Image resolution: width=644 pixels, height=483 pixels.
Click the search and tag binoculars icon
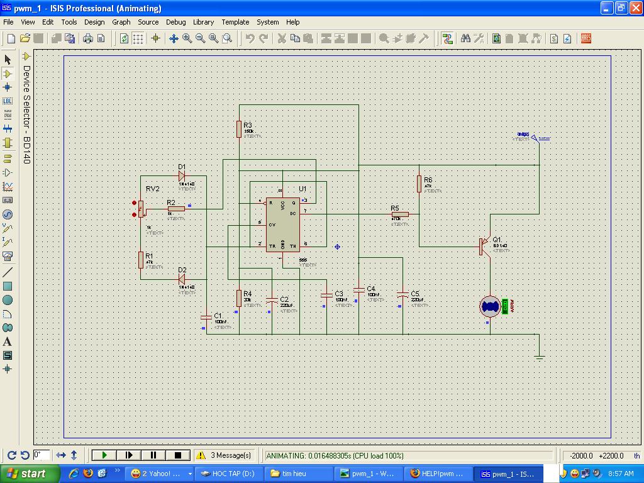pos(465,38)
